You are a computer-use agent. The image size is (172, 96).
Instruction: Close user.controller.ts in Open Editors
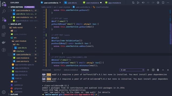11,10
